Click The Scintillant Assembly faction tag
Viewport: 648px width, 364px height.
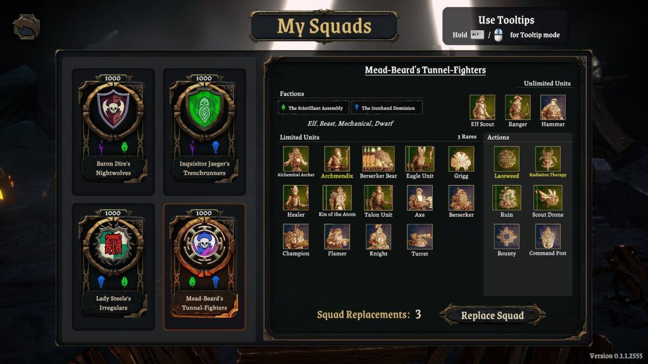click(x=313, y=107)
